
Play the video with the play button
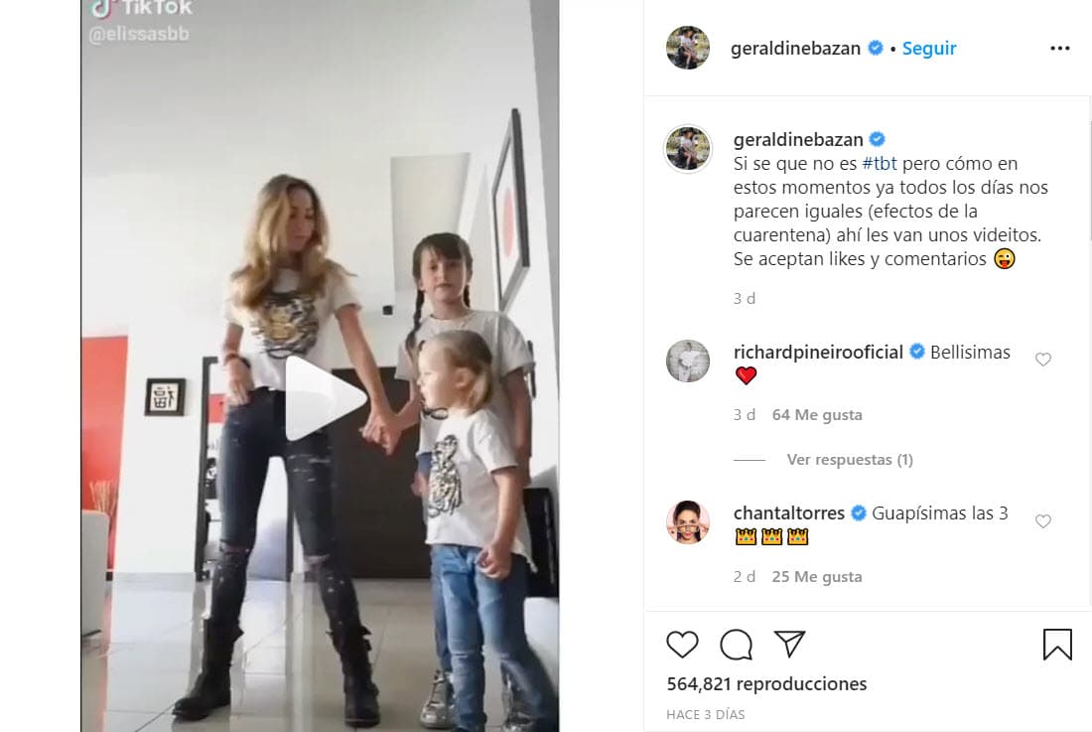pyautogui.click(x=324, y=397)
